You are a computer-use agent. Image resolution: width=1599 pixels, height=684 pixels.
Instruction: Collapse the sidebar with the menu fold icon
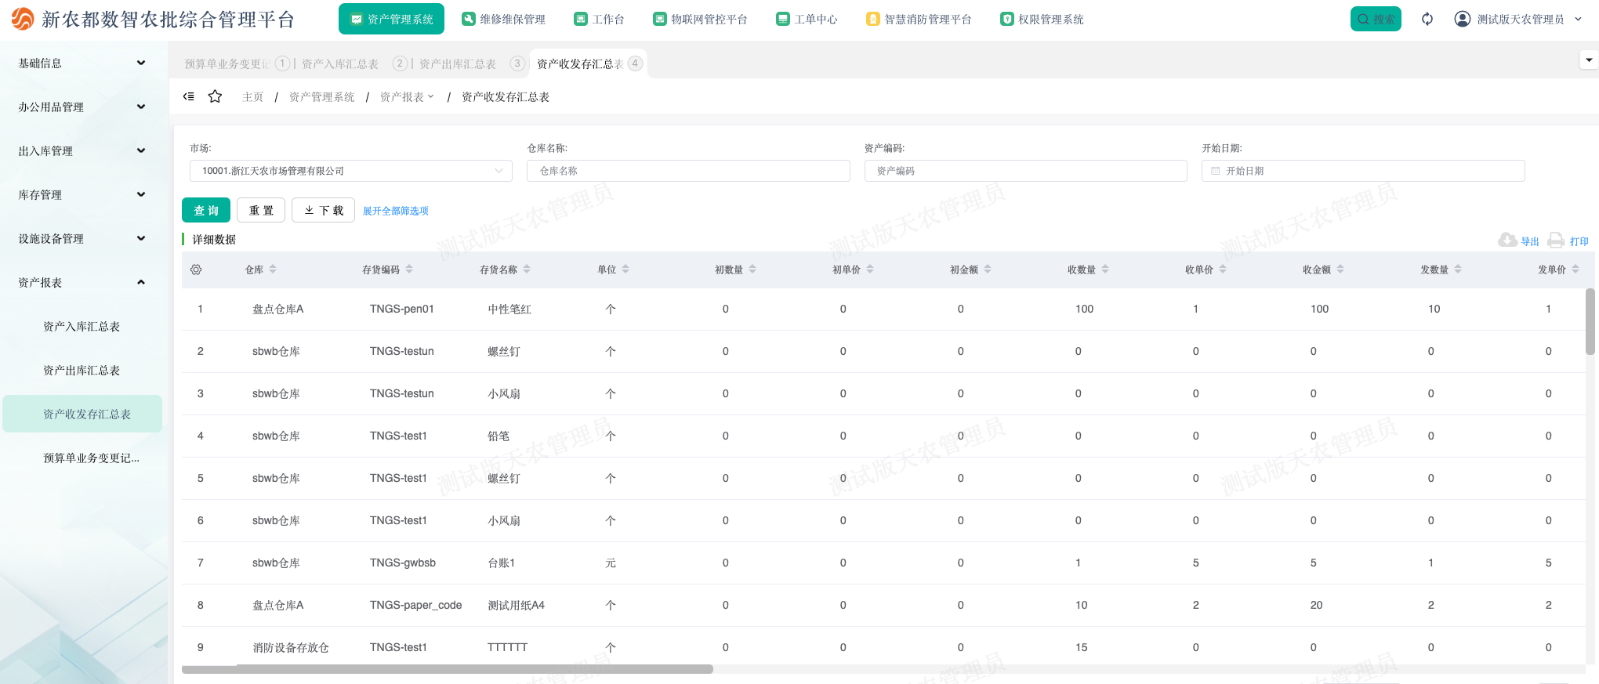point(189,96)
